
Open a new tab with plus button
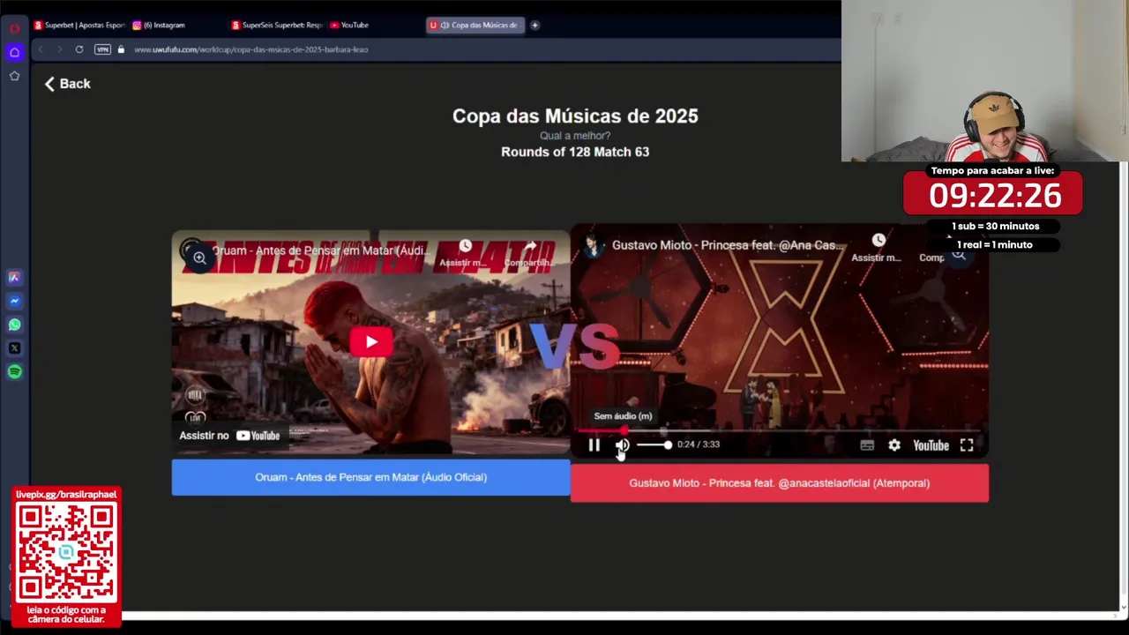(535, 25)
